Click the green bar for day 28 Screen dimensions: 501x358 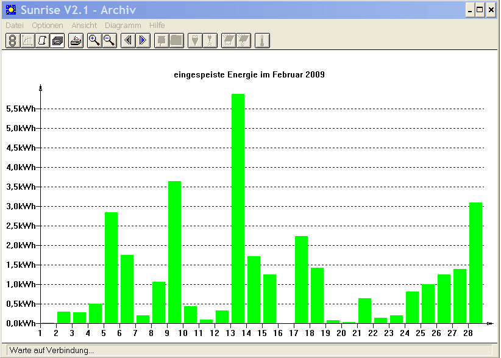pyautogui.click(x=476, y=263)
